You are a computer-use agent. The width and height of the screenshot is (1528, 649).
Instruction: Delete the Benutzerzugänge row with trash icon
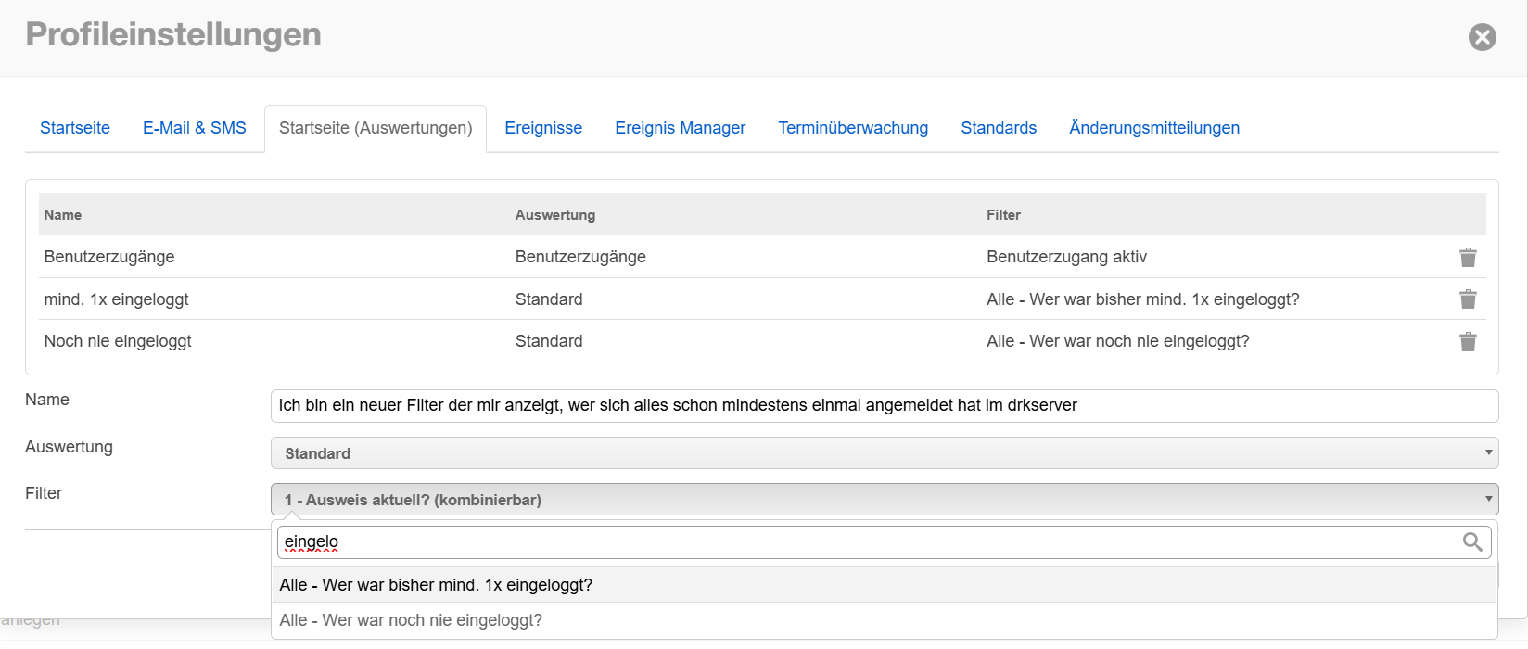1468,257
